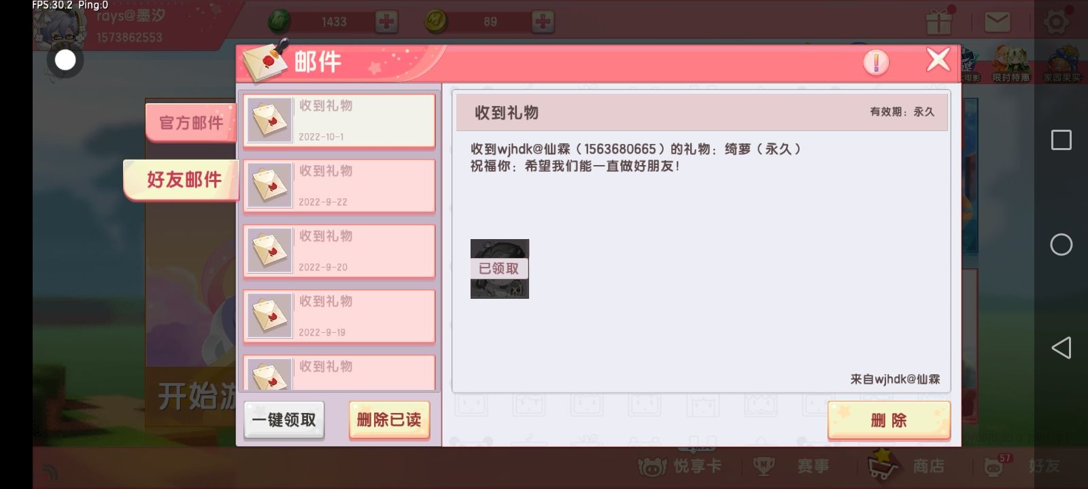Image resolution: width=1088 pixels, height=489 pixels.
Task: Tap the Android recent apps square button
Action: point(1061,140)
